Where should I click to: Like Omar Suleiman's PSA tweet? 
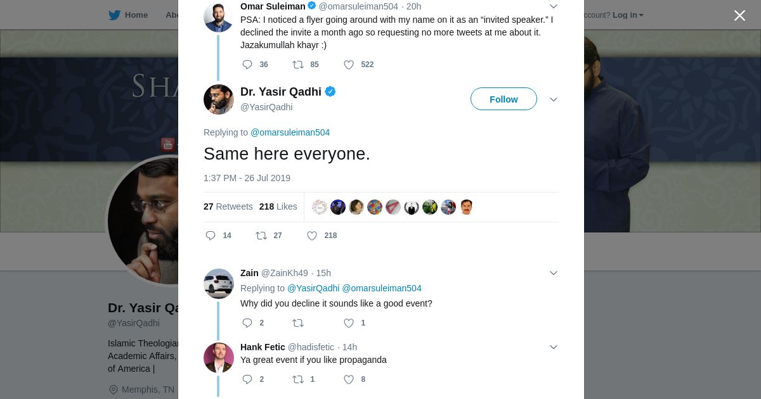(x=349, y=65)
